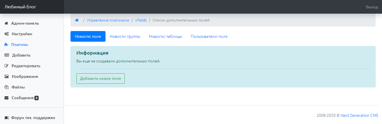The height and width of the screenshot is (124, 382).
Task: Select the Новости: поля tab
Action: click(88, 36)
